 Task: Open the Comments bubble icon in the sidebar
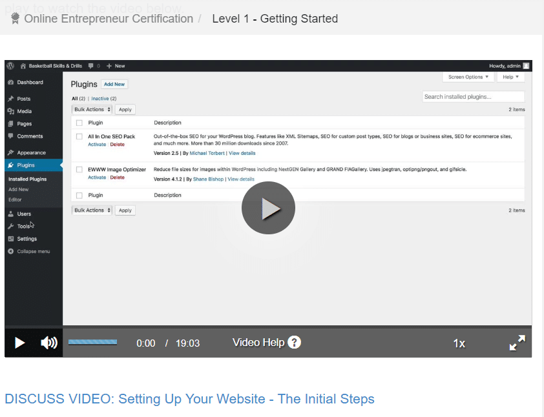tap(11, 136)
